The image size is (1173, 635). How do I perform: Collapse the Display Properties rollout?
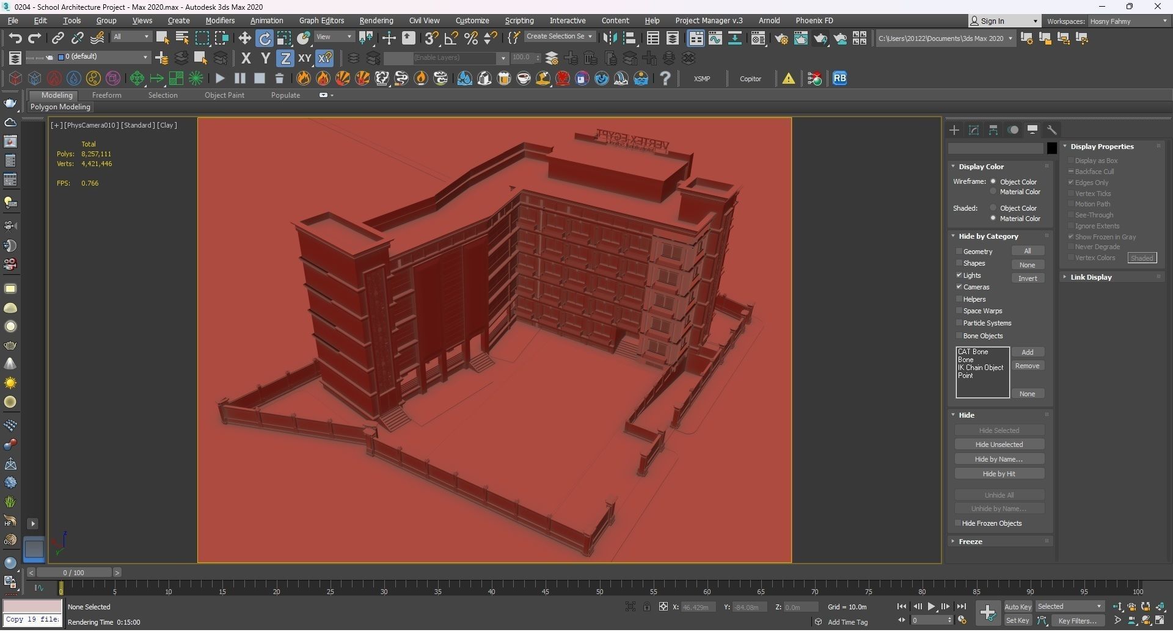tap(1102, 147)
